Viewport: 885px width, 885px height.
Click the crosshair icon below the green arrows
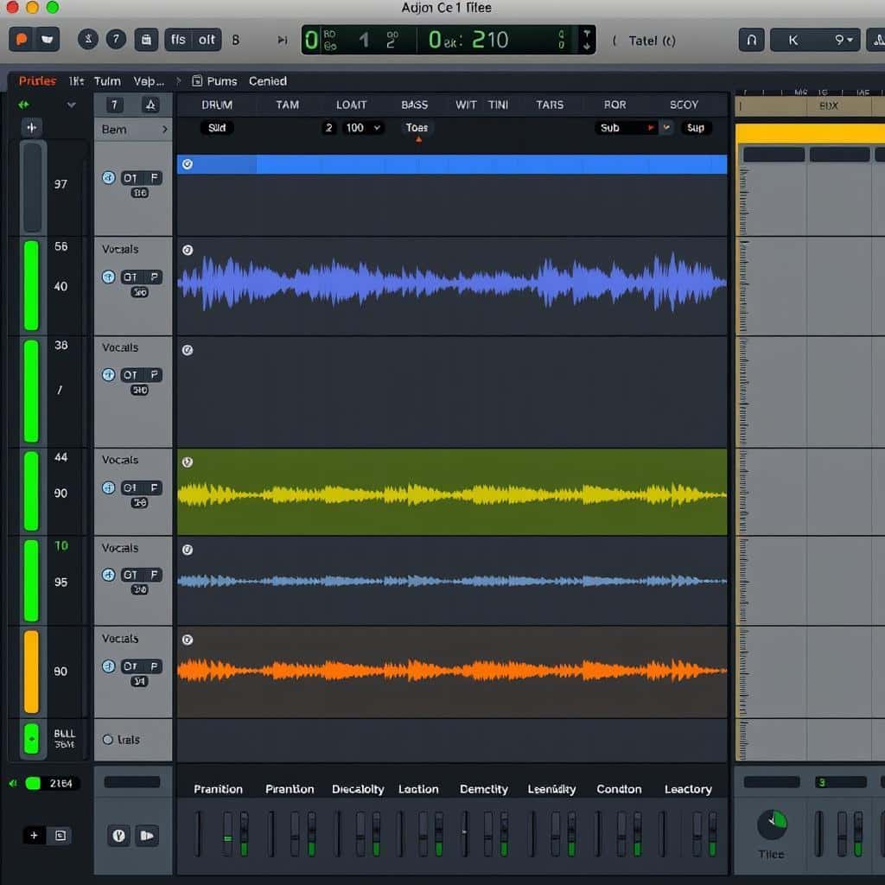(31, 126)
